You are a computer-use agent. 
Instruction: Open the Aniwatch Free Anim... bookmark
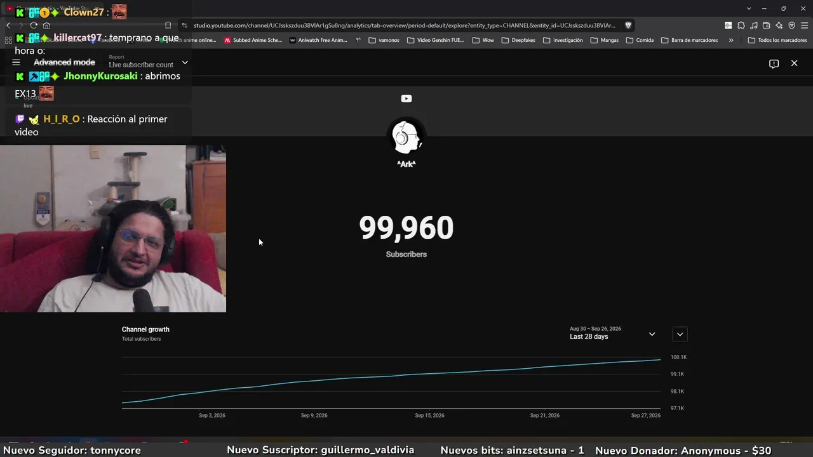coord(318,40)
